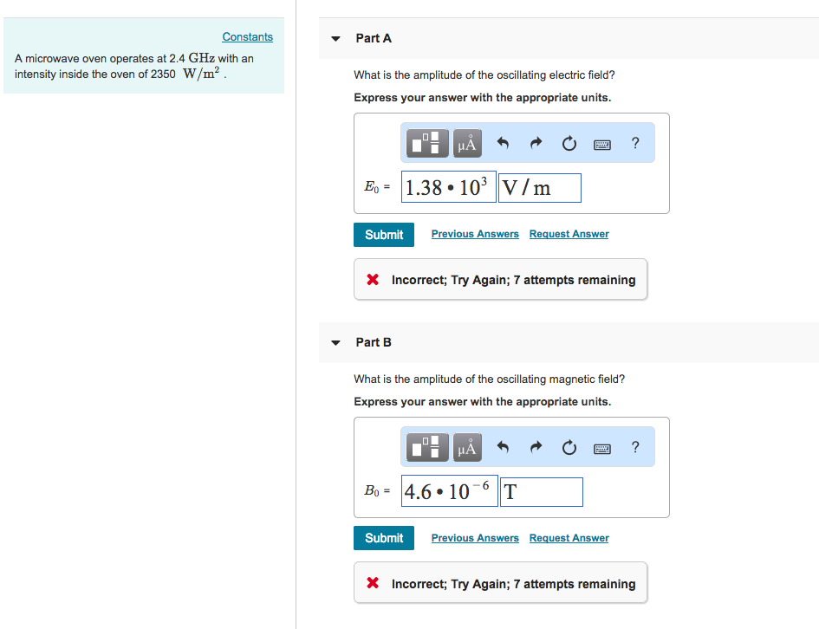Reset the Part A answer with the refresh icon
The width and height of the screenshot is (819, 629).
click(x=569, y=144)
